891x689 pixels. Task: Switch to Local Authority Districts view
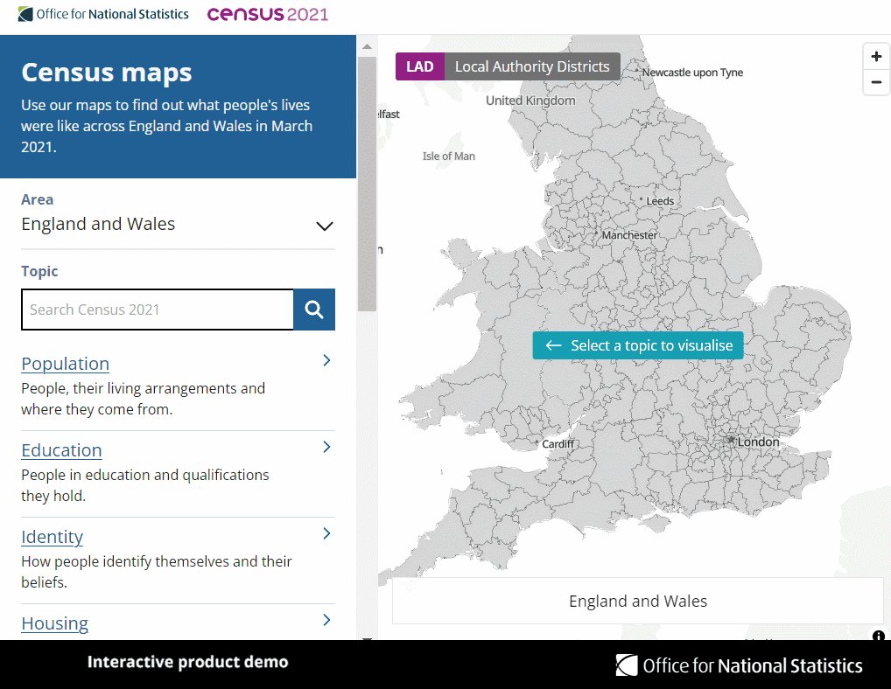click(532, 66)
